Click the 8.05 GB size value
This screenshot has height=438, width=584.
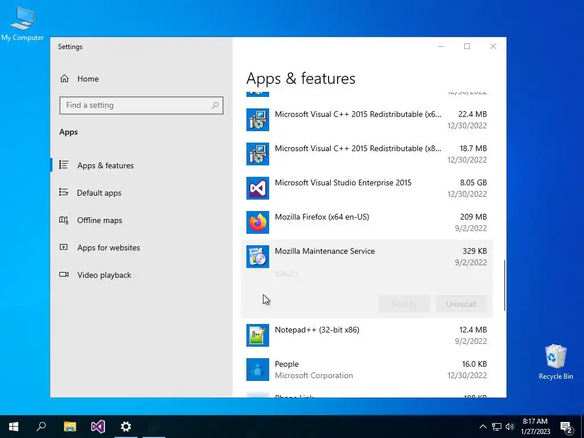(473, 182)
